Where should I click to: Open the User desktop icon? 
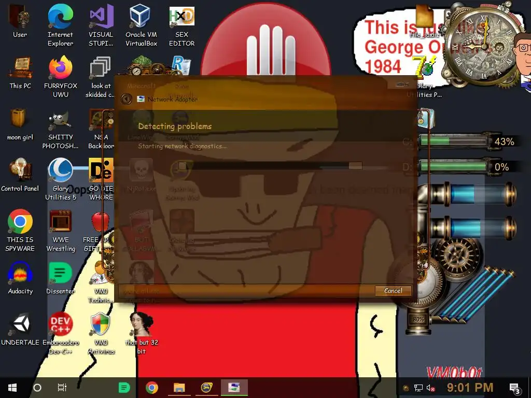(x=20, y=21)
